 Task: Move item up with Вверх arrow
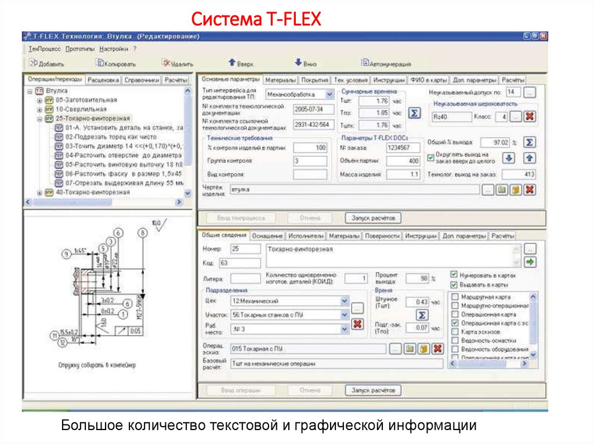point(241,63)
